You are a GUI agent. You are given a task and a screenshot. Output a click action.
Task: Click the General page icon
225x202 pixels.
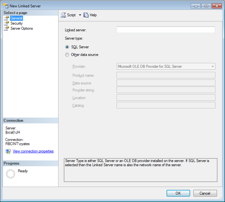pyautogui.click(x=6, y=19)
